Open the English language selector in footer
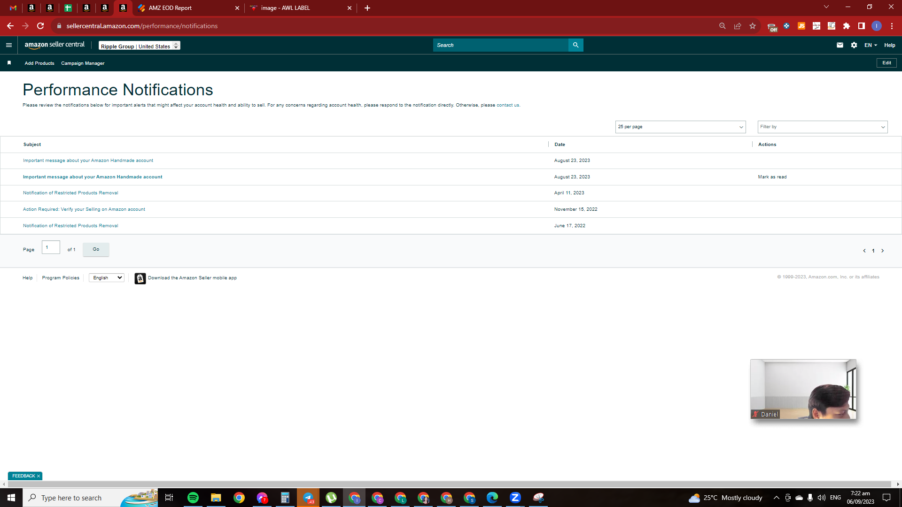Viewport: 902px width, 507px height. click(107, 278)
